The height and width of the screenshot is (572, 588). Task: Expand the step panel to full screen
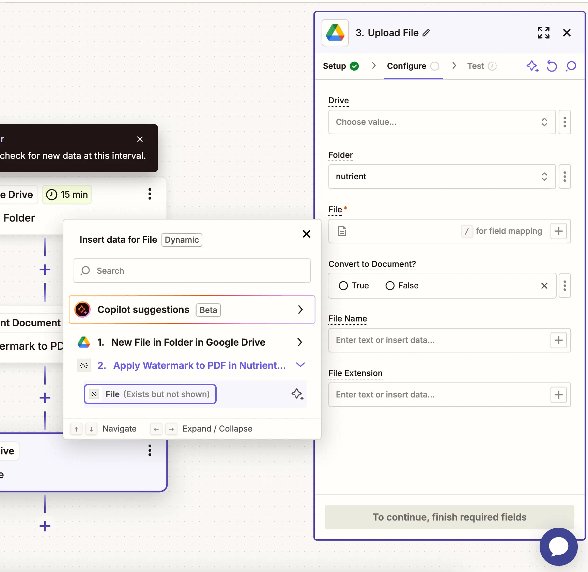click(x=543, y=33)
